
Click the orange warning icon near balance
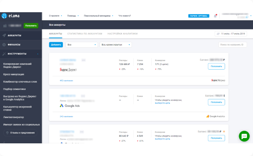pyautogui.click(x=224, y=132)
